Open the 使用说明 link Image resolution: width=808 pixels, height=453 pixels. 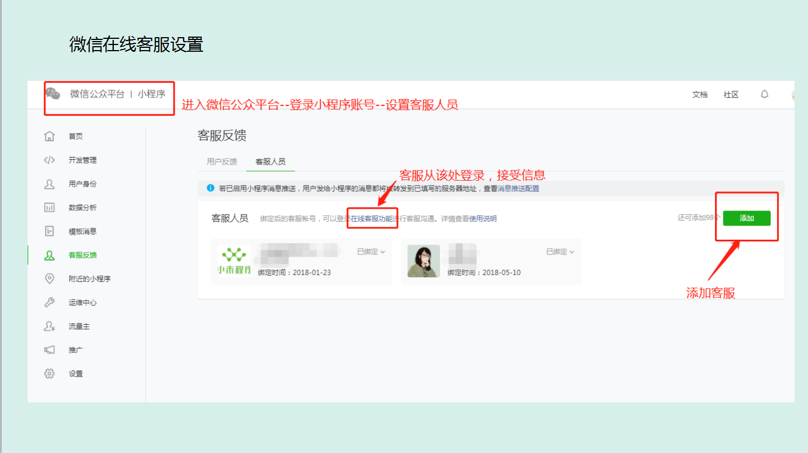[483, 218]
